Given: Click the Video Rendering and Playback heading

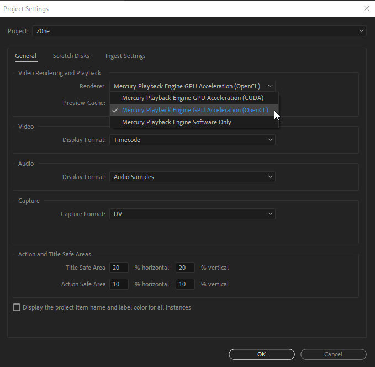Looking at the screenshot, I should [60, 73].
